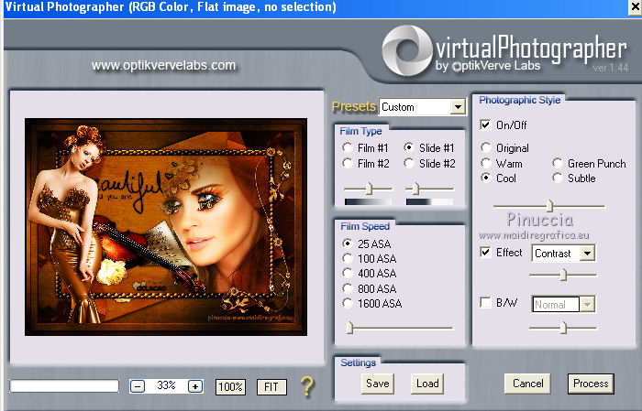Click the Film Type right slider handle
The width and height of the screenshot is (642, 411).
pos(415,189)
